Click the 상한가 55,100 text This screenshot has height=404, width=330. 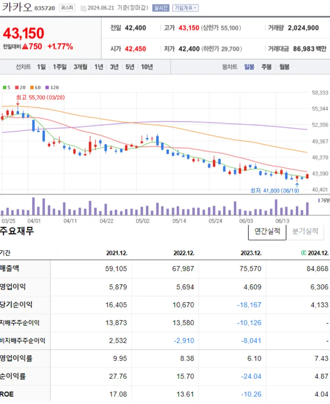click(x=221, y=28)
